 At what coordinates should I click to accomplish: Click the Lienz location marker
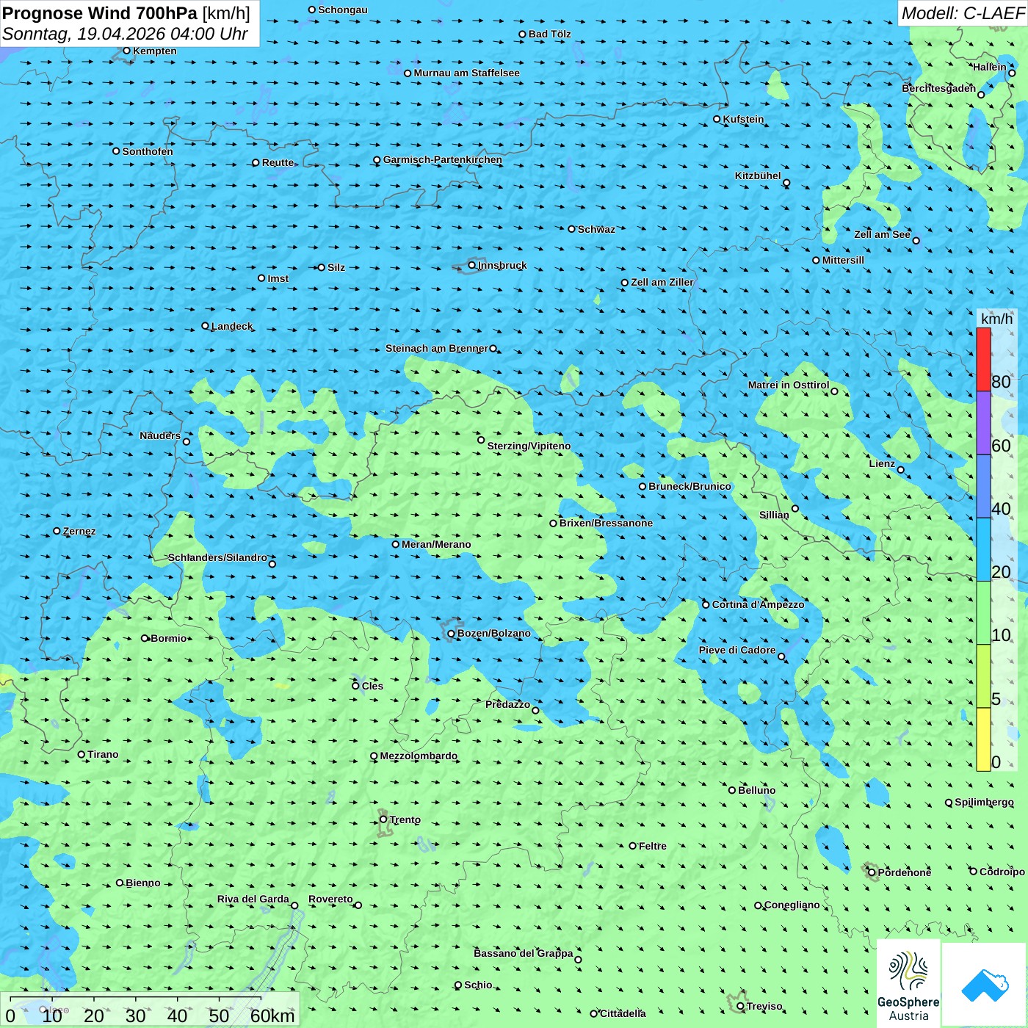click(901, 470)
